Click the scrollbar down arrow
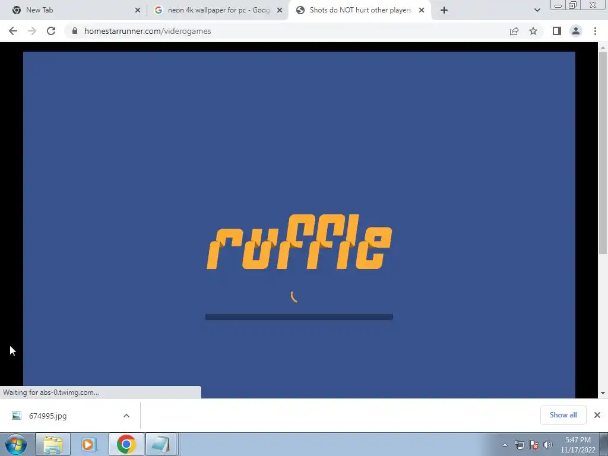Image resolution: width=608 pixels, height=456 pixels. [603, 393]
